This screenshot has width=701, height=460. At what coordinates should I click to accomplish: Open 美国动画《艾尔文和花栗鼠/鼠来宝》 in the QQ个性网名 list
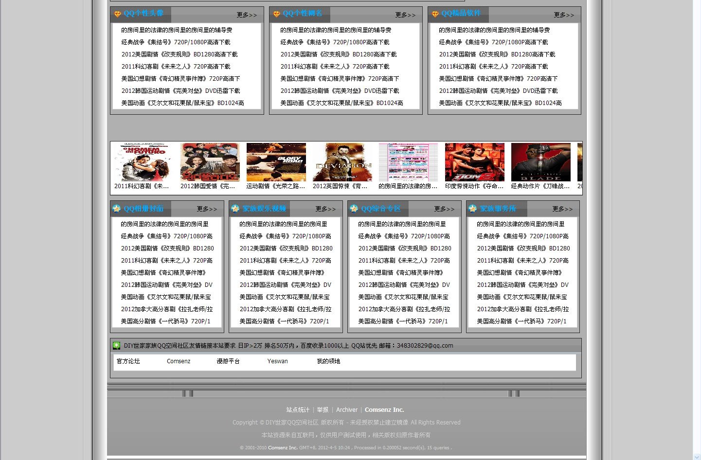[342, 103]
